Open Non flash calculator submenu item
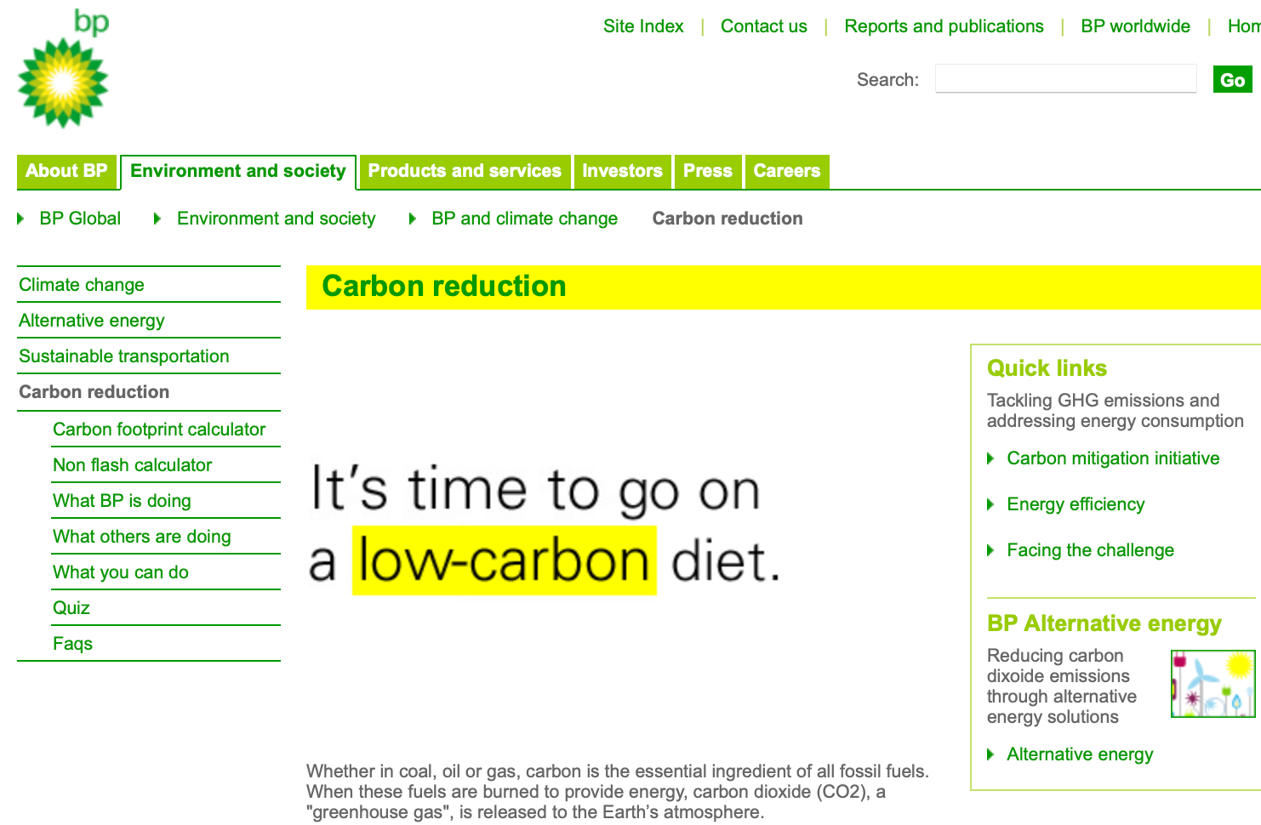This screenshot has width=1261, height=825. click(x=132, y=465)
